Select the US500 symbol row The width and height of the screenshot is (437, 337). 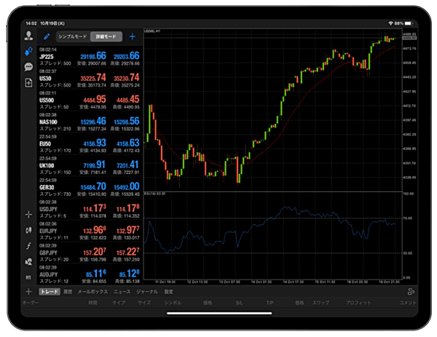click(x=90, y=100)
